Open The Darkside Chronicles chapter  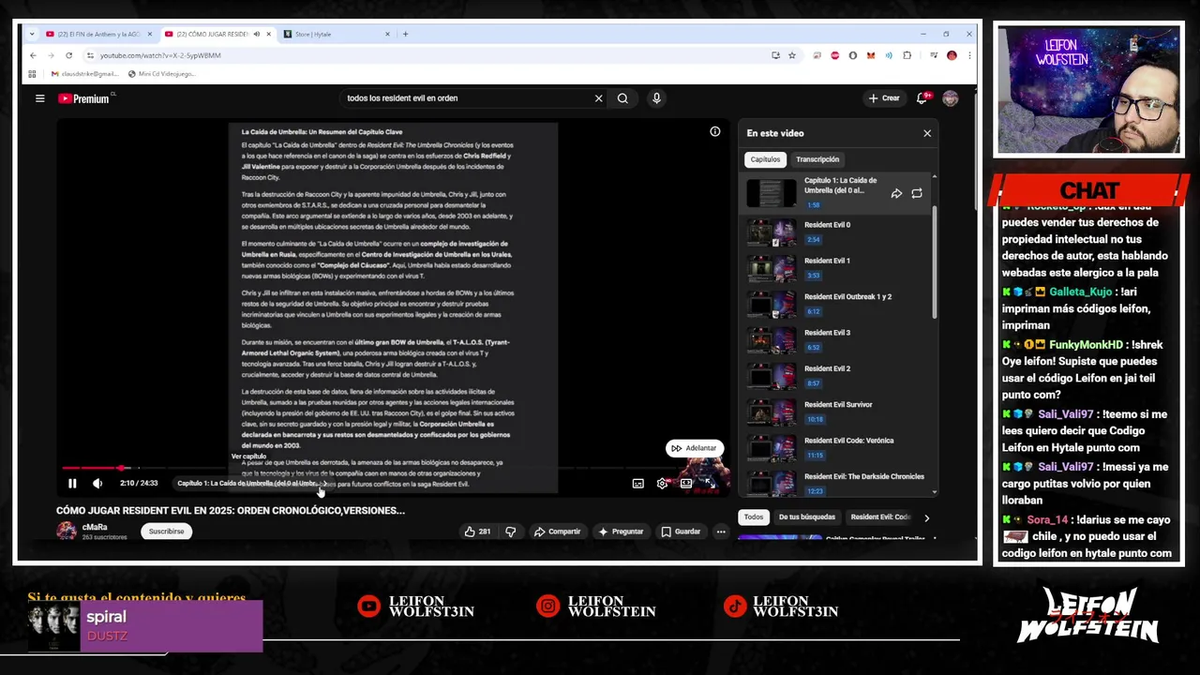click(836, 482)
